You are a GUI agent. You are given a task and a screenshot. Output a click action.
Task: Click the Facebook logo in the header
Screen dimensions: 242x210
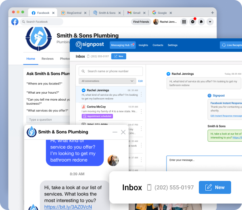[15, 22]
